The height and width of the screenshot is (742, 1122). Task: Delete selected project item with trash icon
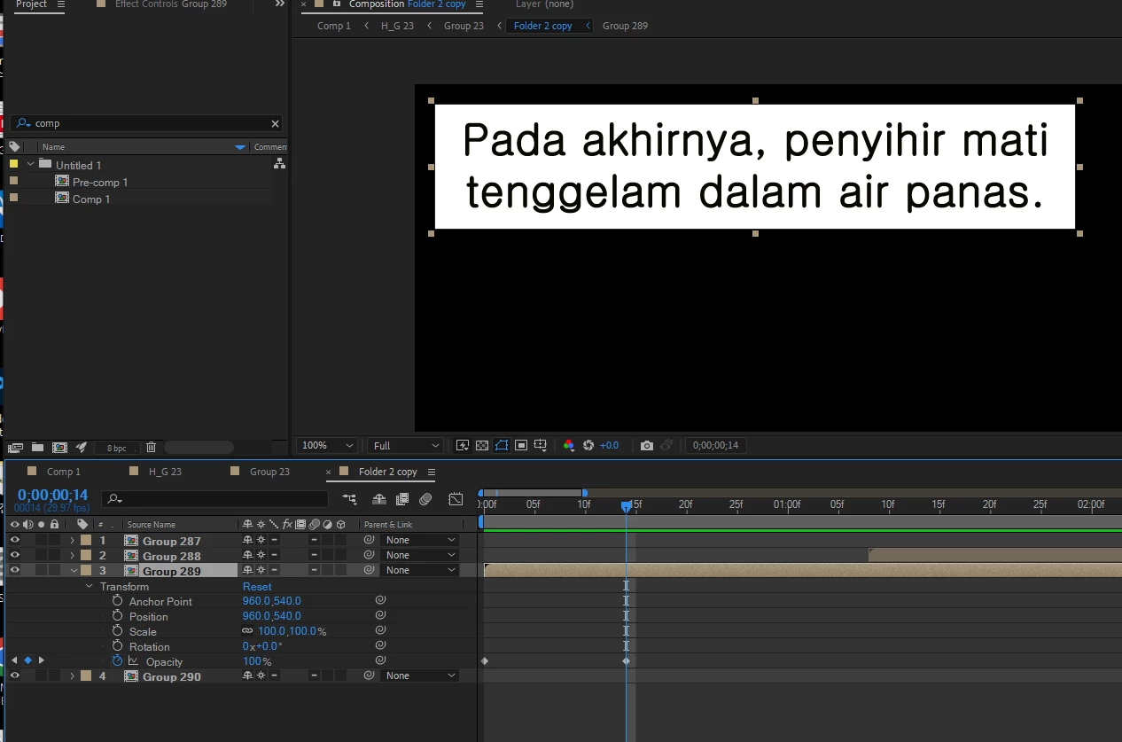(x=151, y=448)
